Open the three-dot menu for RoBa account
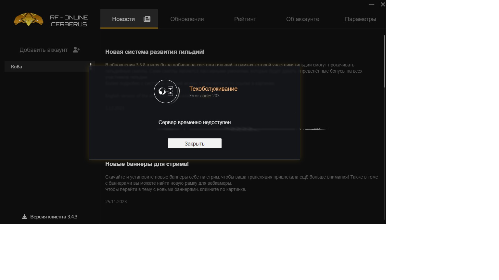499x280 pixels. [x=91, y=66]
